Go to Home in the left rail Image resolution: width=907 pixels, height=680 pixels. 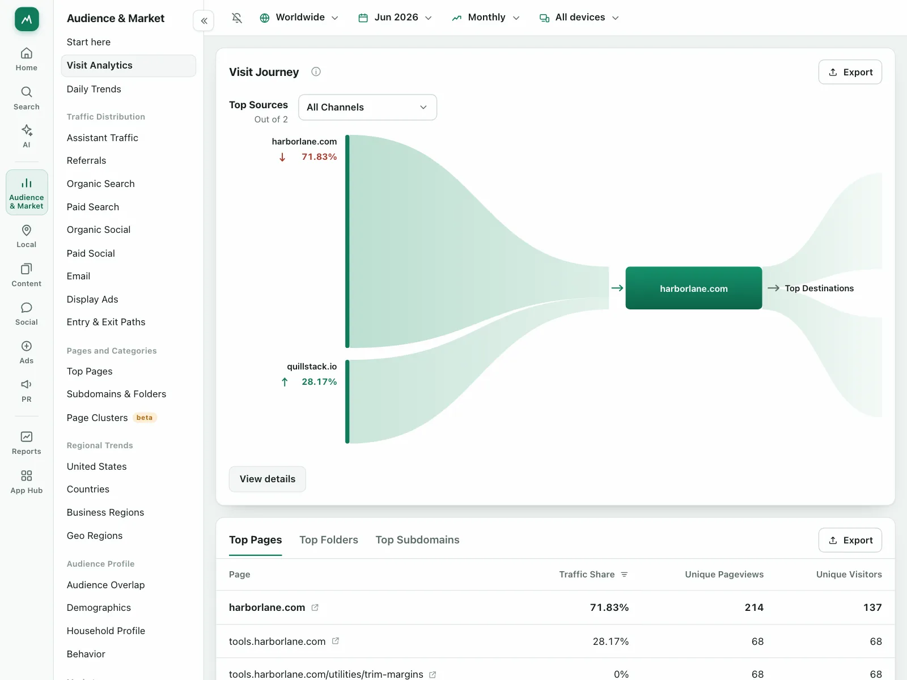[x=27, y=59]
